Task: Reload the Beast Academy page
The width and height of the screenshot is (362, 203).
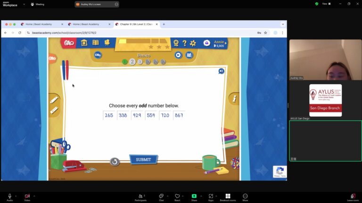Action: coord(20,33)
